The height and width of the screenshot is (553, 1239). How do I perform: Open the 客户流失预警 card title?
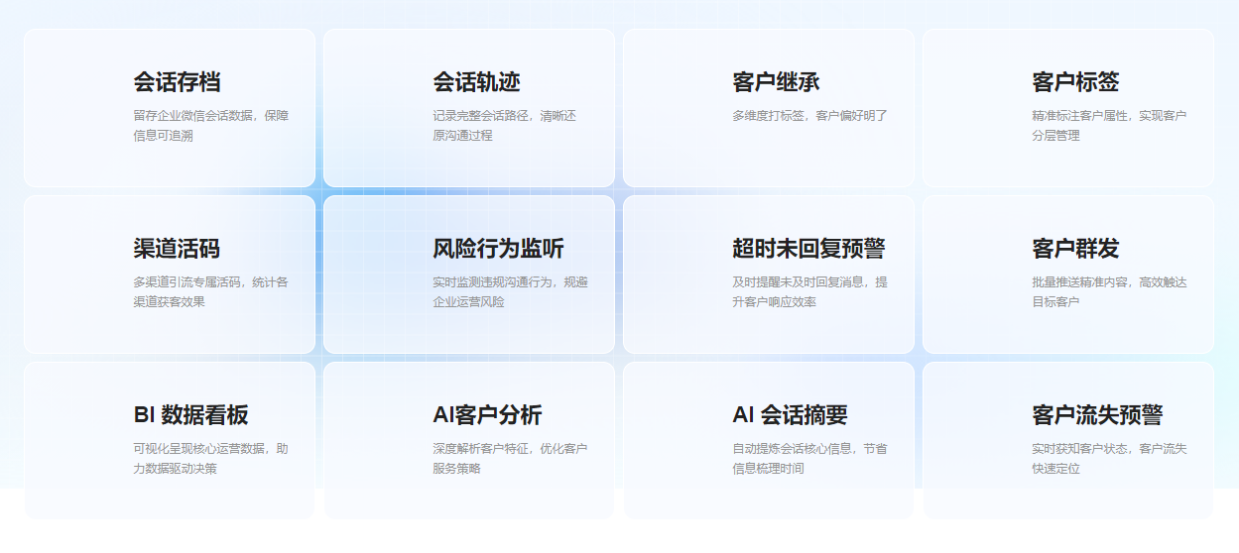coord(1097,415)
